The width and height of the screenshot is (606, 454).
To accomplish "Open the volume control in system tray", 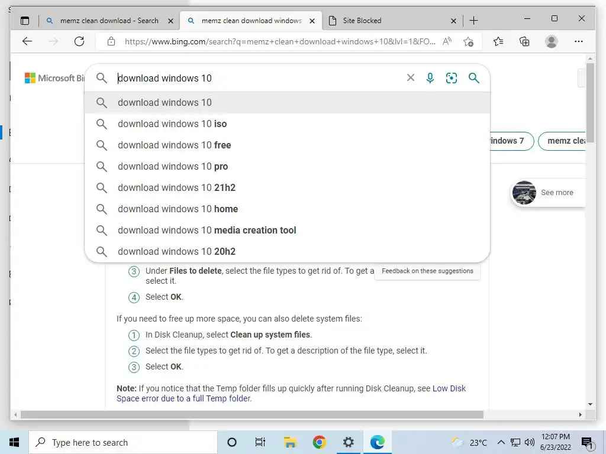I will click(530, 442).
